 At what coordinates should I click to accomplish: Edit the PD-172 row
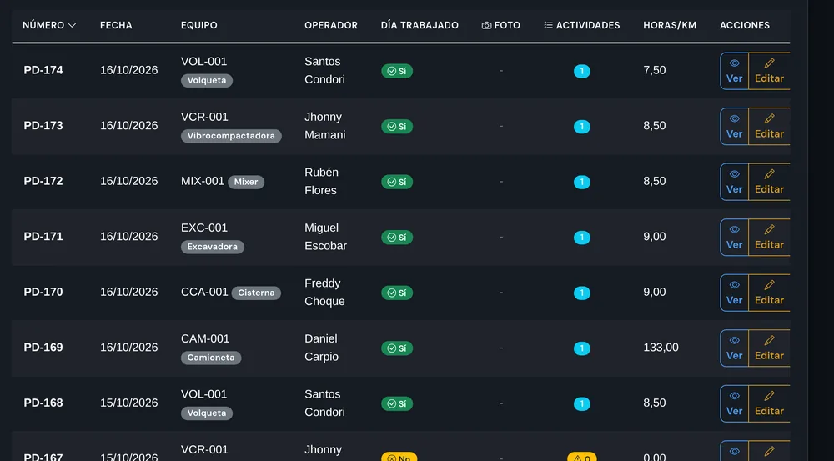click(769, 182)
